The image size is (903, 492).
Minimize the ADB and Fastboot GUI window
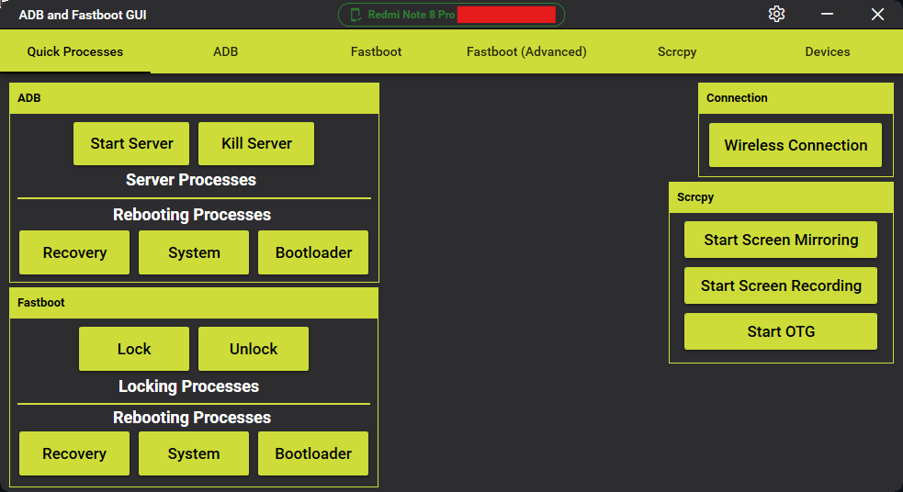coord(827,14)
